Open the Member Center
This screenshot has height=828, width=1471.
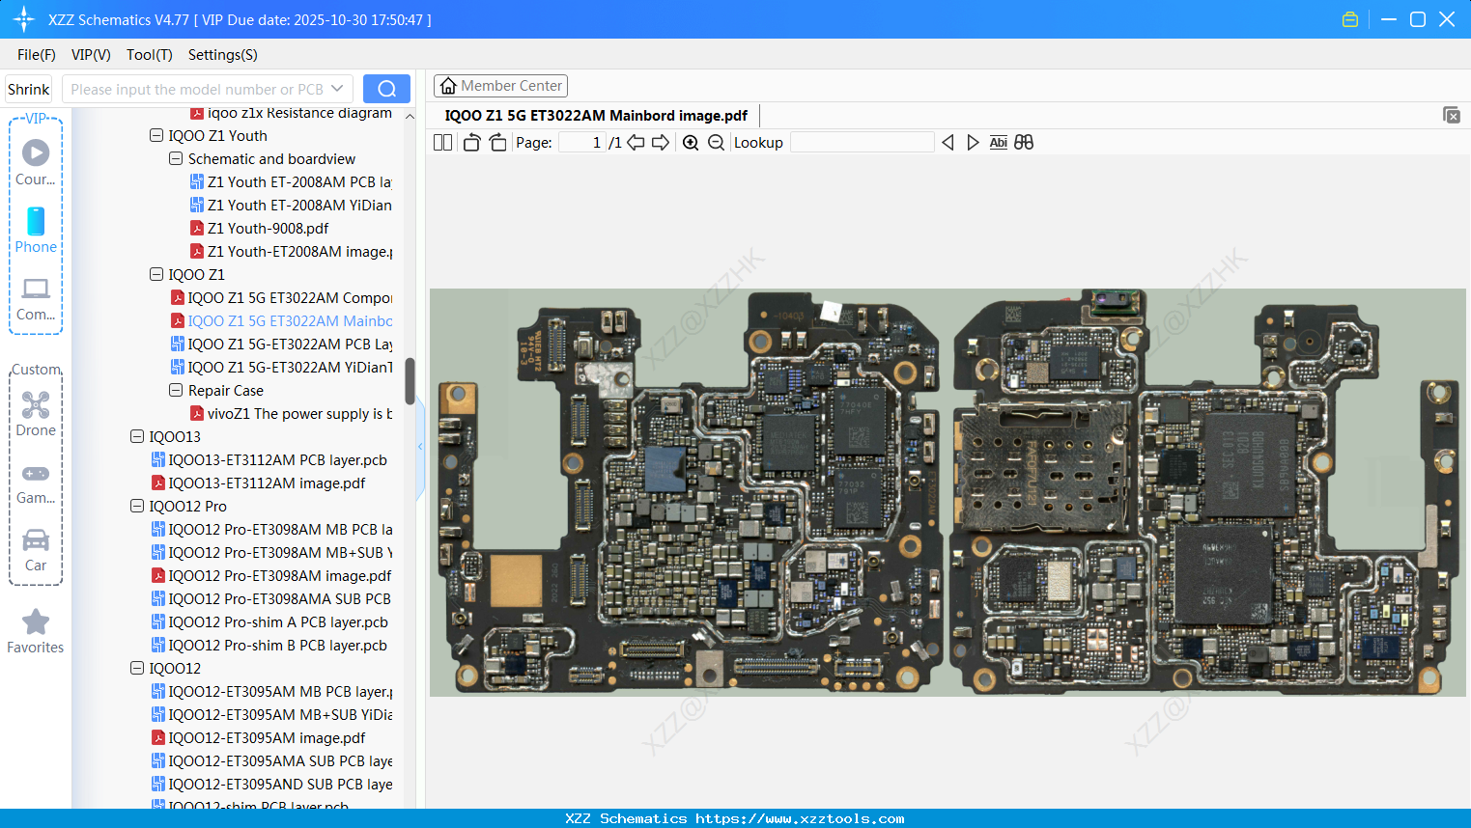coord(500,85)
